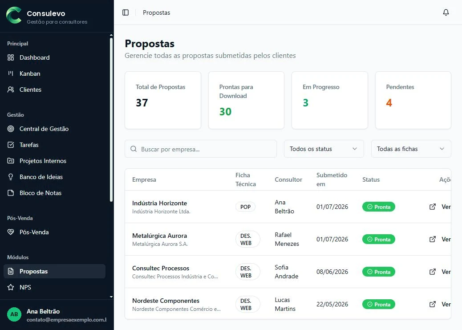Click the Prontas para Download card
The image size is (462, 330).
[x=246, y=100]
